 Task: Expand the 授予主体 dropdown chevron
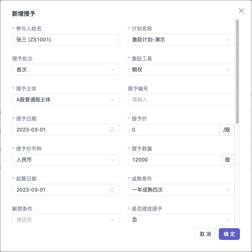pos(113,100)
